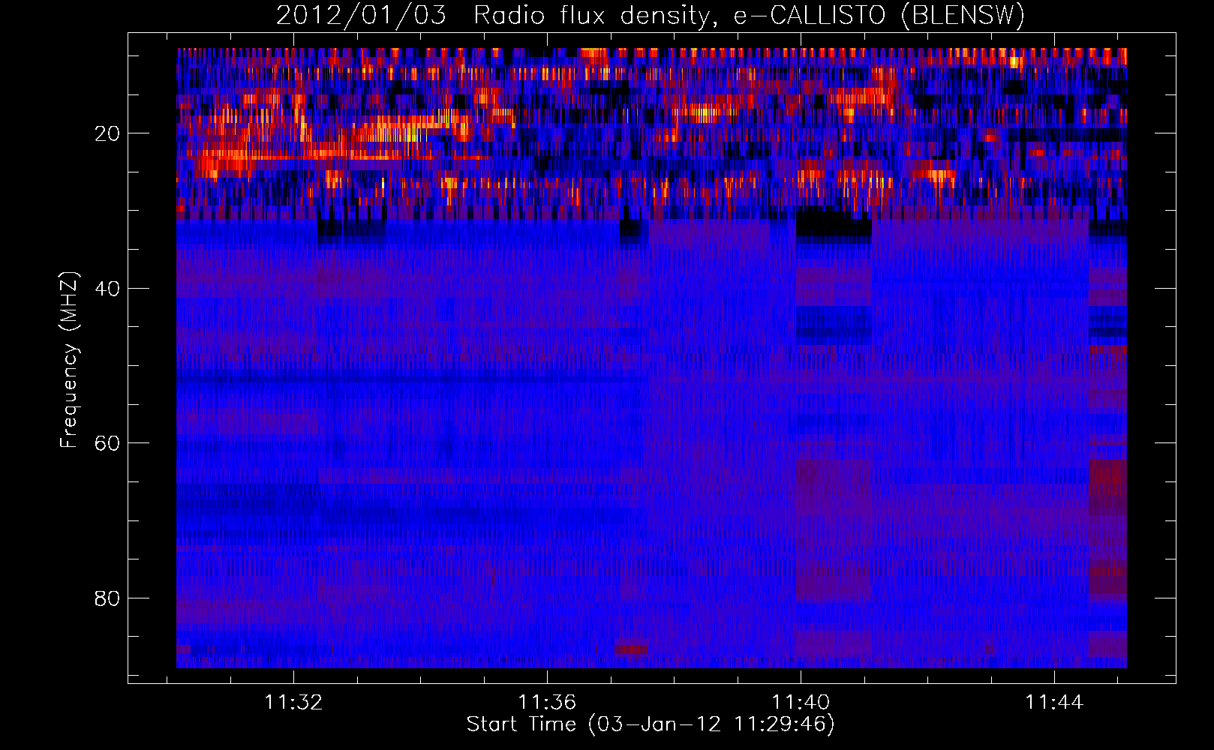
Task: Click the 11:32 time tick label
Action: [x=293, y=702]
